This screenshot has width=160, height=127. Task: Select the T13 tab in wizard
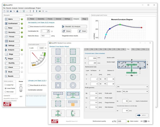coord(144,49)
